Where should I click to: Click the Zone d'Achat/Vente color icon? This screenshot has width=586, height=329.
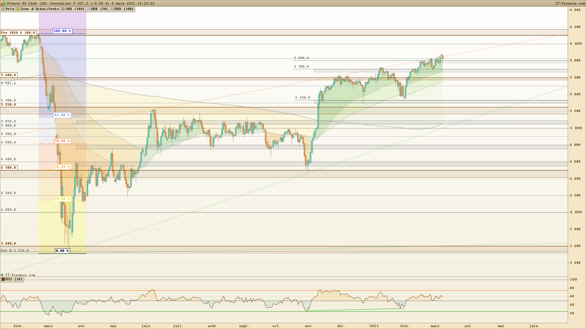pyautogui.click(x=18, y=9)
